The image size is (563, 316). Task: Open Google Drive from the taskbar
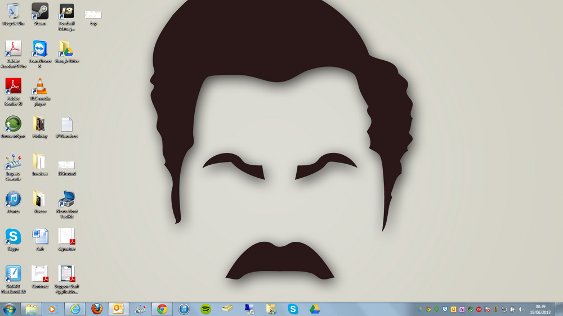click(315, 309)
